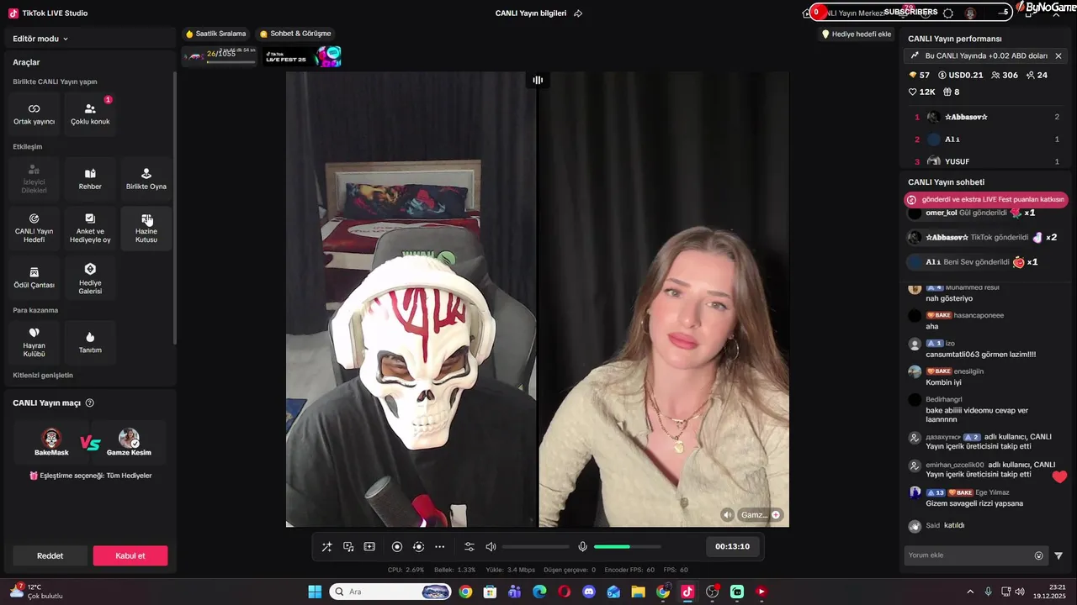
Task: Click the LIVE FEST 25 banner
Action: point(303,57)
